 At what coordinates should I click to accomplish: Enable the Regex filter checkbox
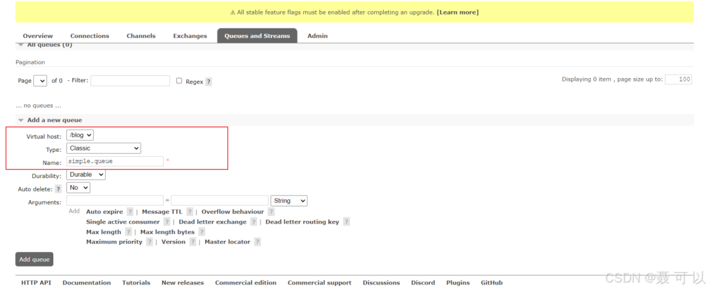179,81
